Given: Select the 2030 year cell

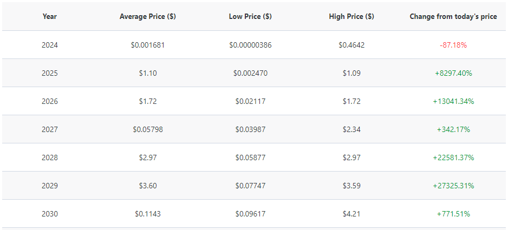Looking at the screenshot, I should (x=50, y=214).
